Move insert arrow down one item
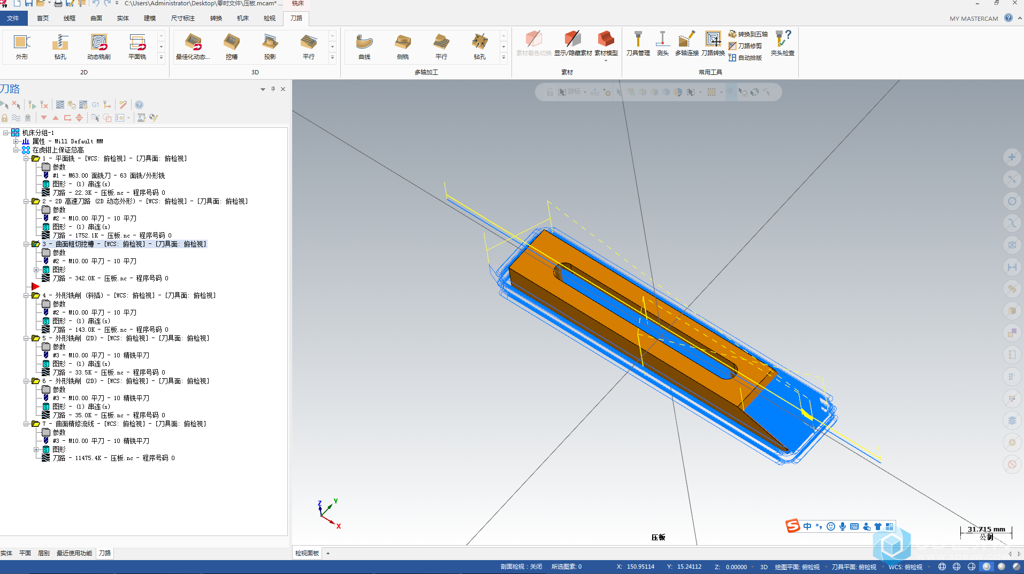This screenshot has width=1024, height=574. coord(44,118)
